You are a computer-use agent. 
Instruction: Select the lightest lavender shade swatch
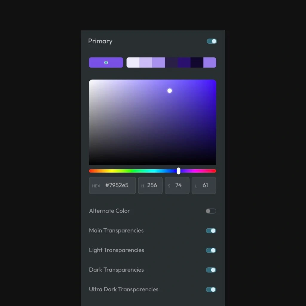pos(133,62)
